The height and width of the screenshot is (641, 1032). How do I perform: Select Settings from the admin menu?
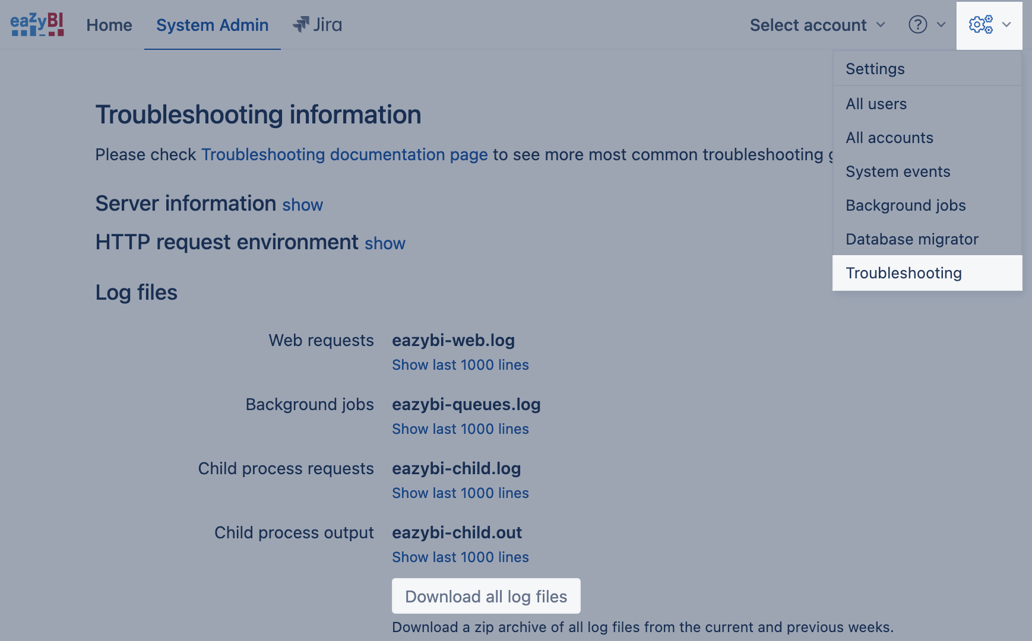pyautogui.click(x=875, y=69)
